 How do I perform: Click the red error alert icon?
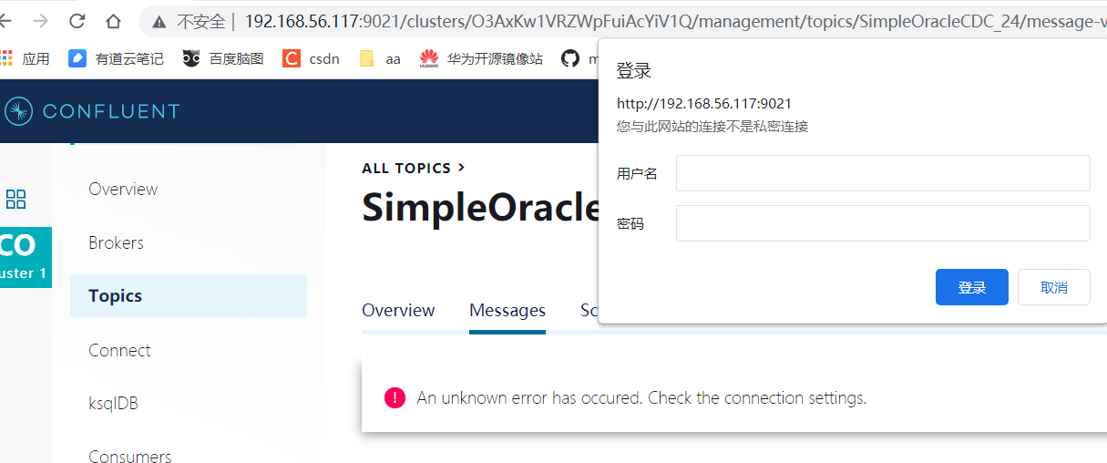pos(395,397)
